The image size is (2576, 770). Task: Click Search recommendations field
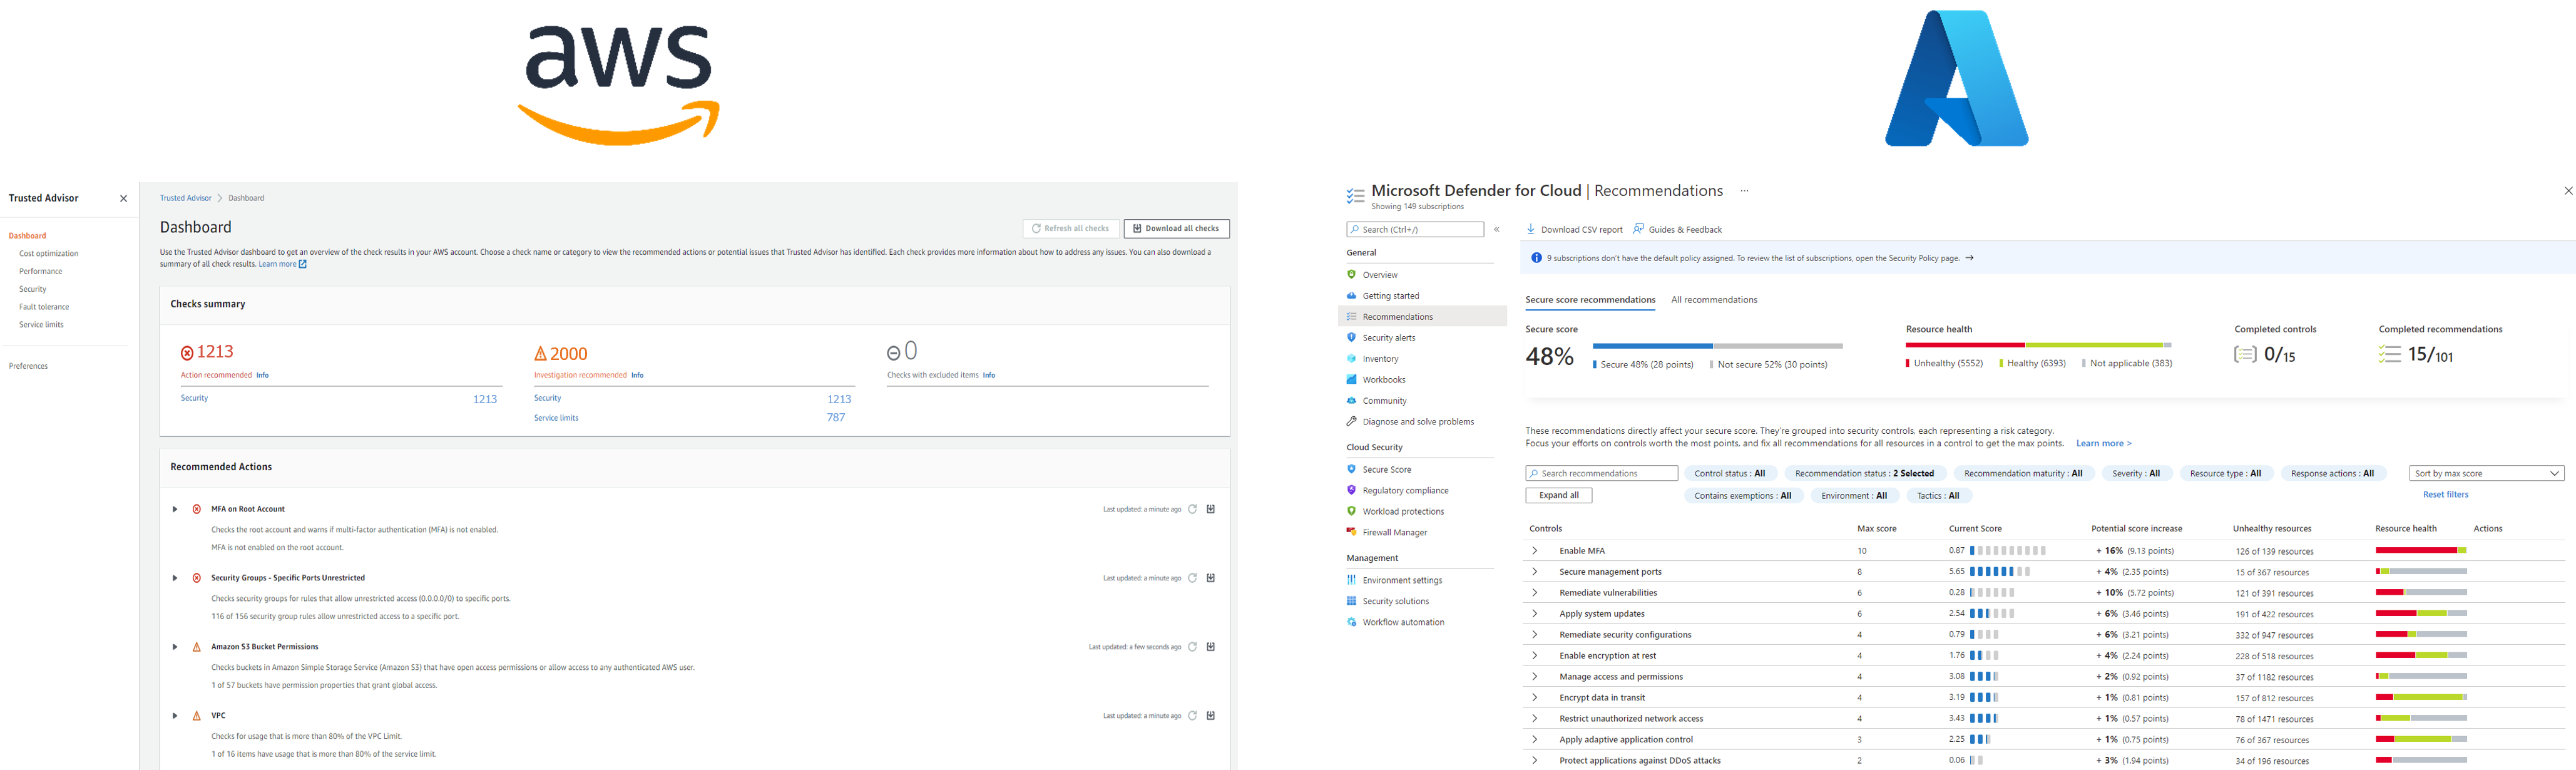1601,474
